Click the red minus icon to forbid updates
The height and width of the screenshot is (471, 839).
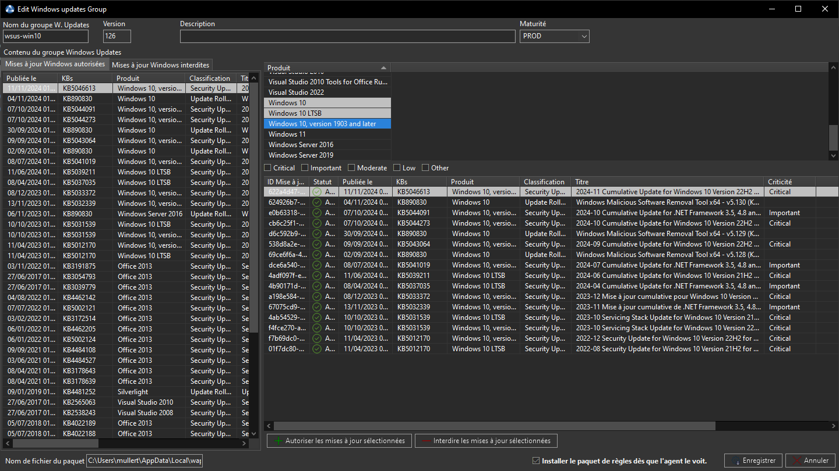(x=426, y=441)
